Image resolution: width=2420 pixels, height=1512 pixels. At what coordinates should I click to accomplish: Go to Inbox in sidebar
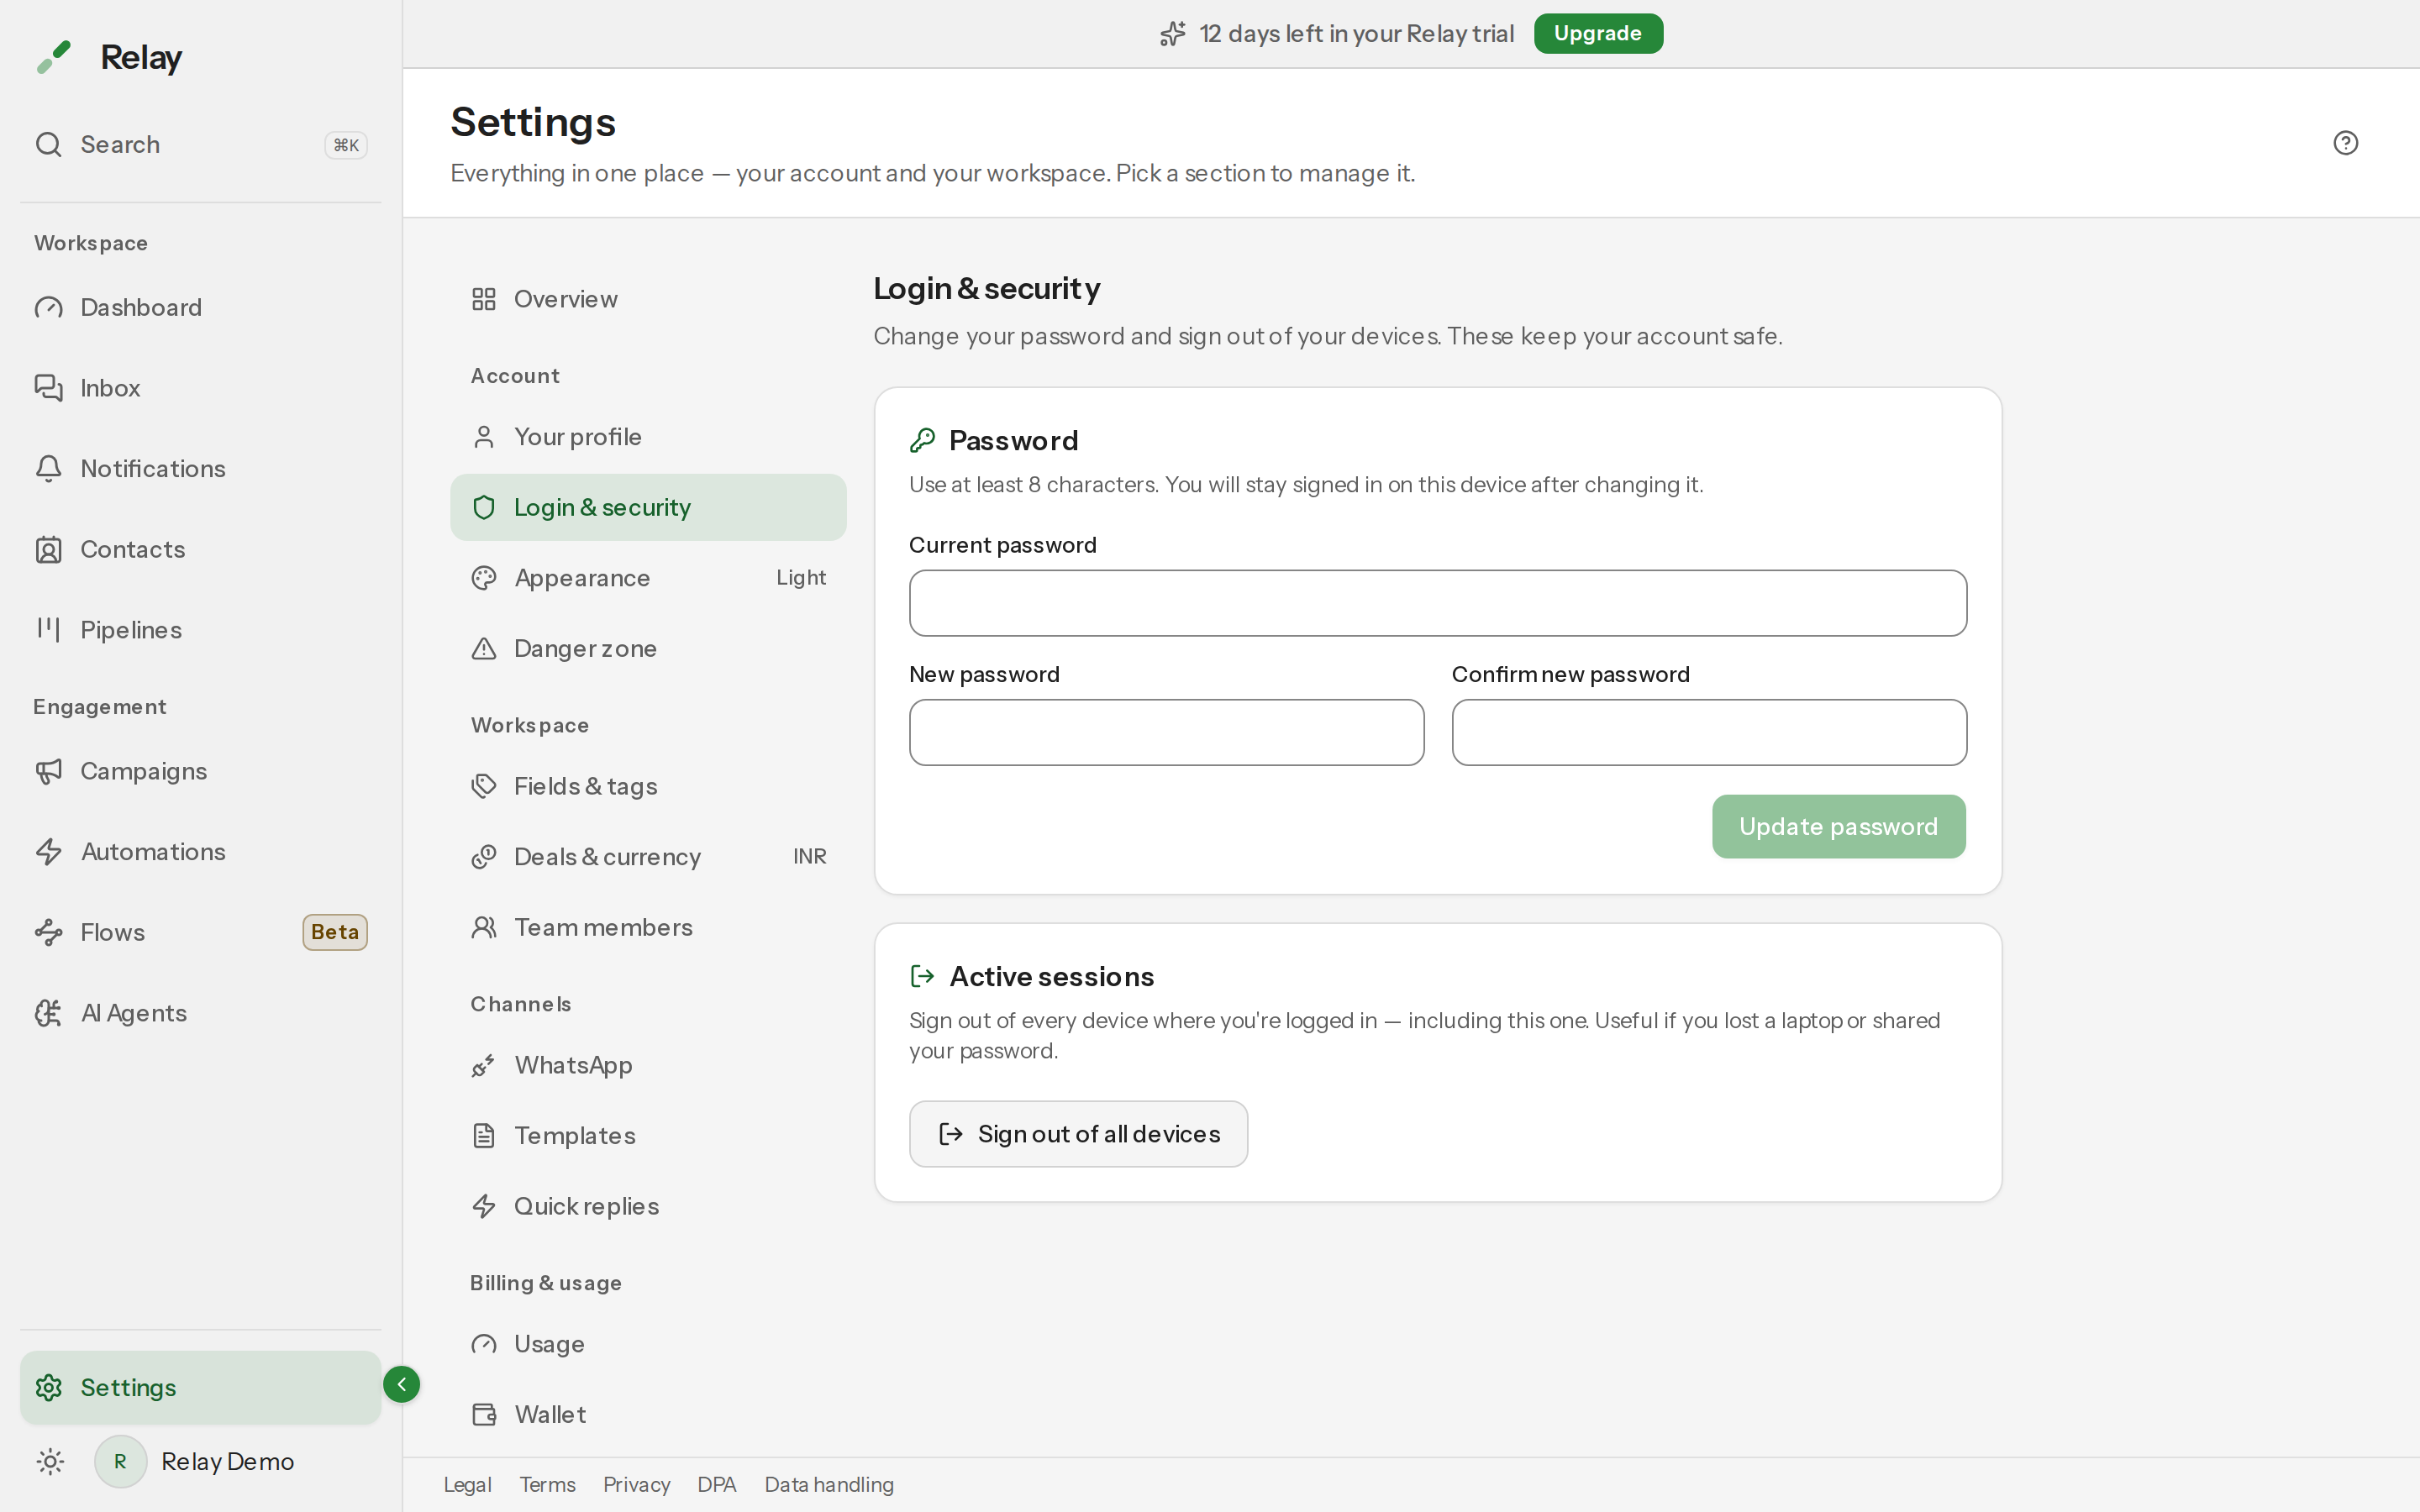[200, 388]
